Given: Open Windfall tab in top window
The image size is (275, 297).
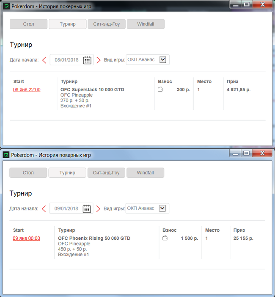Looking at the screenshot, I should tap(146, 24).
